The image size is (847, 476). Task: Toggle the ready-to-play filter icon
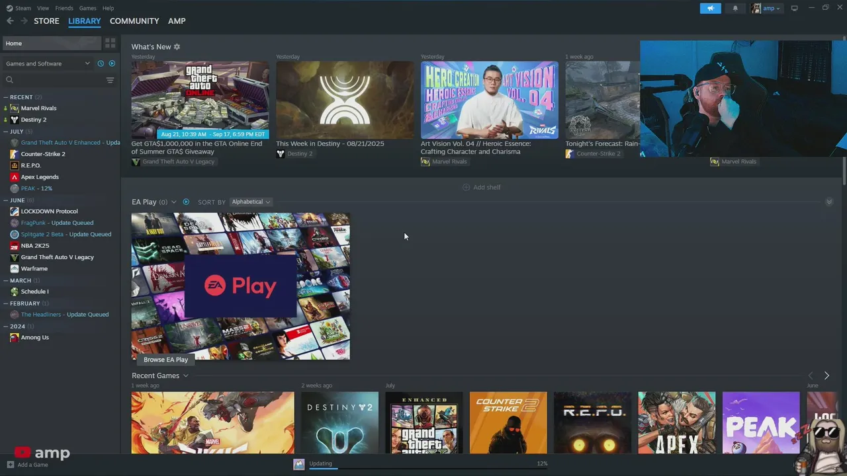pyautogui.click(x=112, y=63)
